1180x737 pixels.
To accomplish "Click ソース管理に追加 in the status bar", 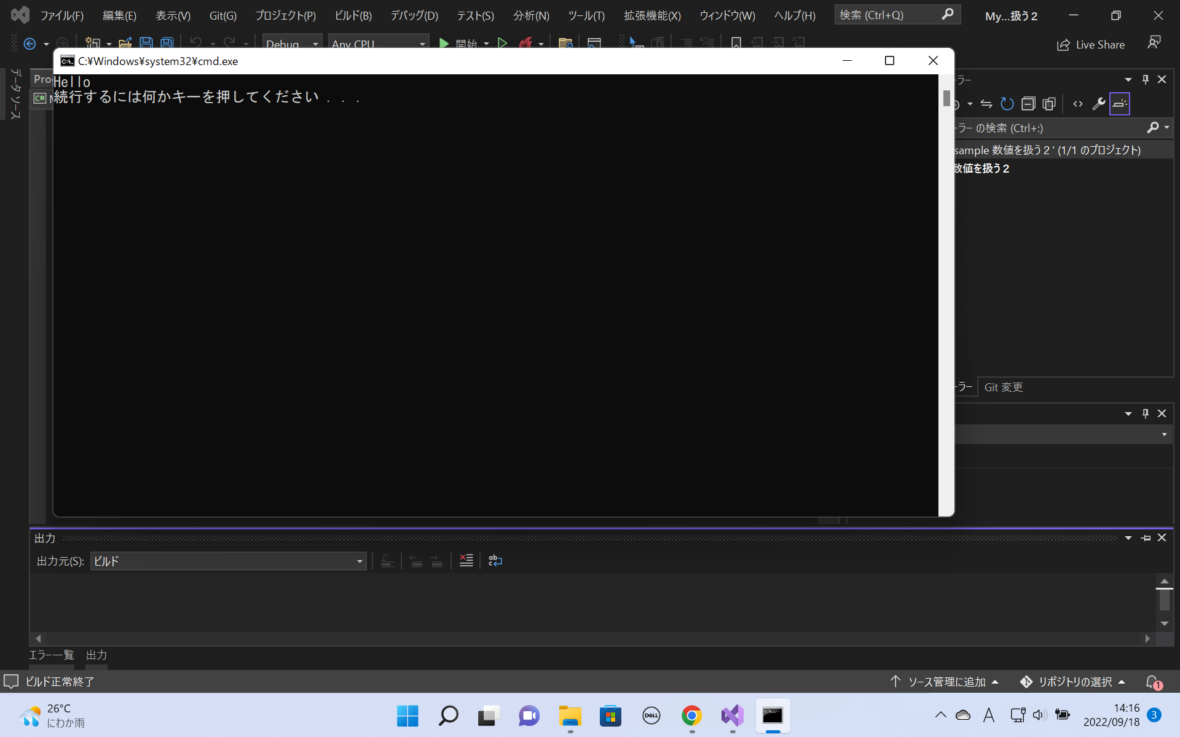I will tap(946, 682).
